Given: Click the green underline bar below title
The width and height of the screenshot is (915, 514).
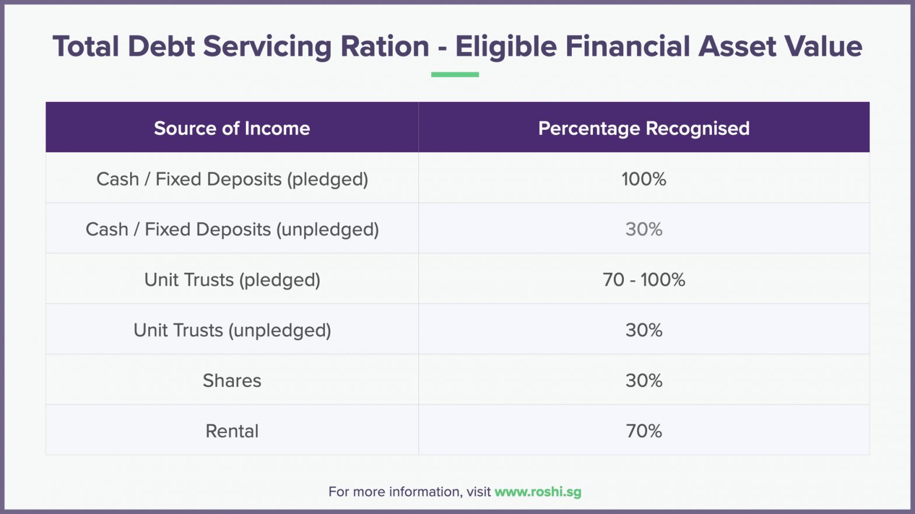Looking at the screenshot, I should click(455, 75).
